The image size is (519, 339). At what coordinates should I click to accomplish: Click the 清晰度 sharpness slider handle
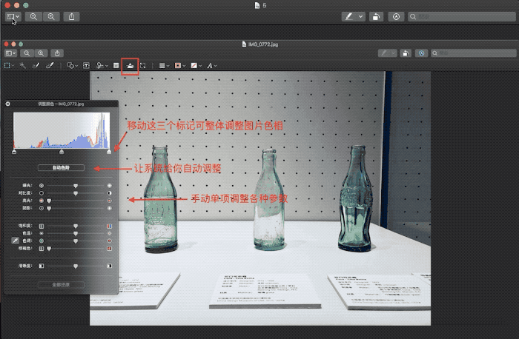pyautogui.click(x=76, y=266)
